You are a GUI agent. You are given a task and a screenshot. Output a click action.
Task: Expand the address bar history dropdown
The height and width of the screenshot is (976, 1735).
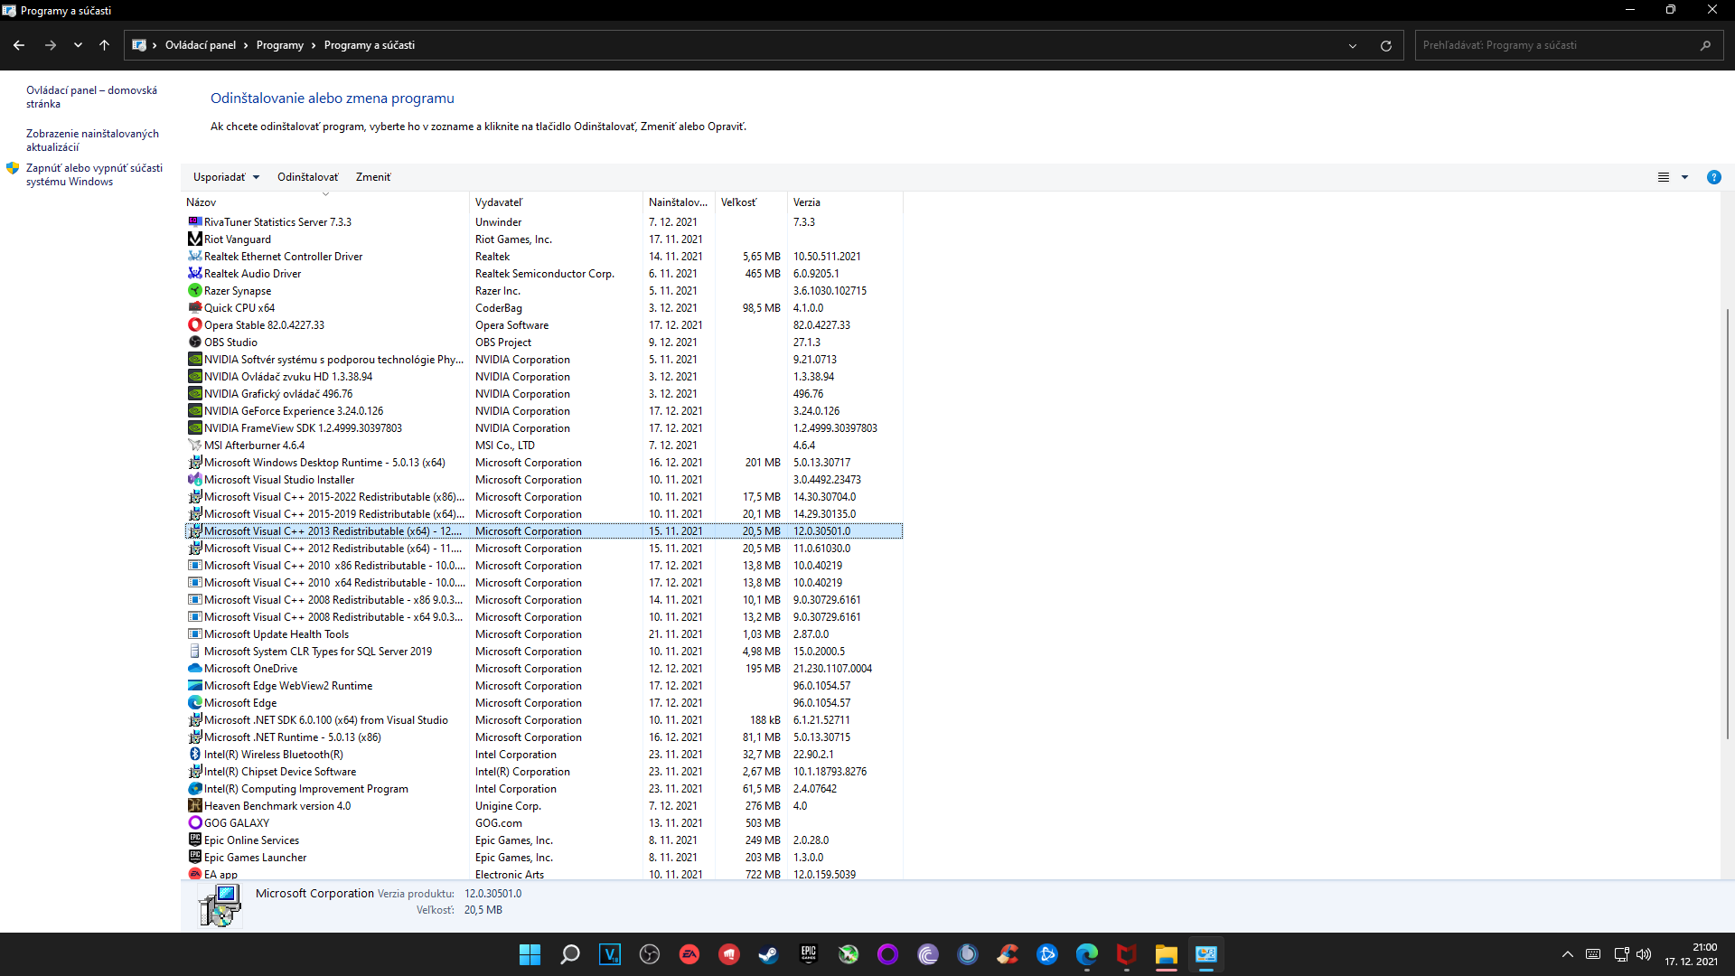point(1352,45)
